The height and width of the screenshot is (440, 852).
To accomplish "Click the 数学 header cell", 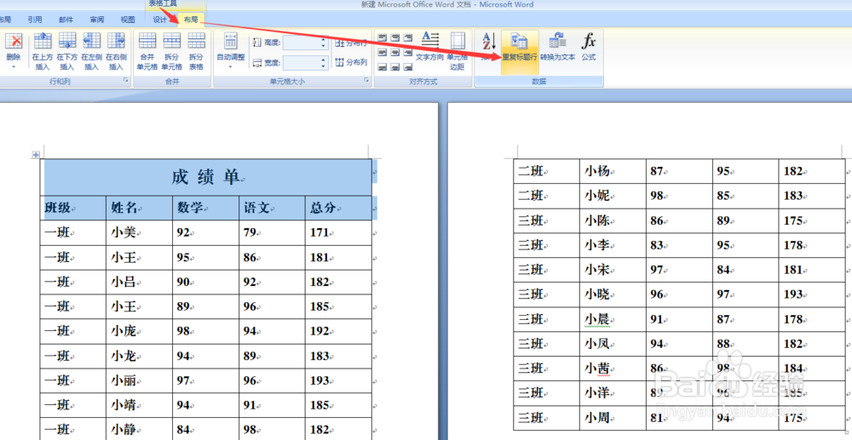I will pos(205,208).
